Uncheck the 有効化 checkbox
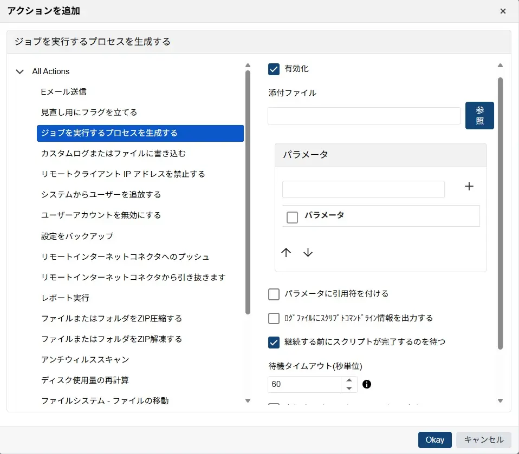519x454 pixels. (274, 69)
